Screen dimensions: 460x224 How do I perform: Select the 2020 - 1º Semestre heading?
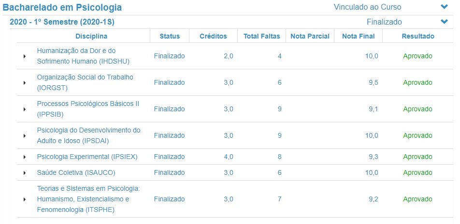click(x=62, y=22)
